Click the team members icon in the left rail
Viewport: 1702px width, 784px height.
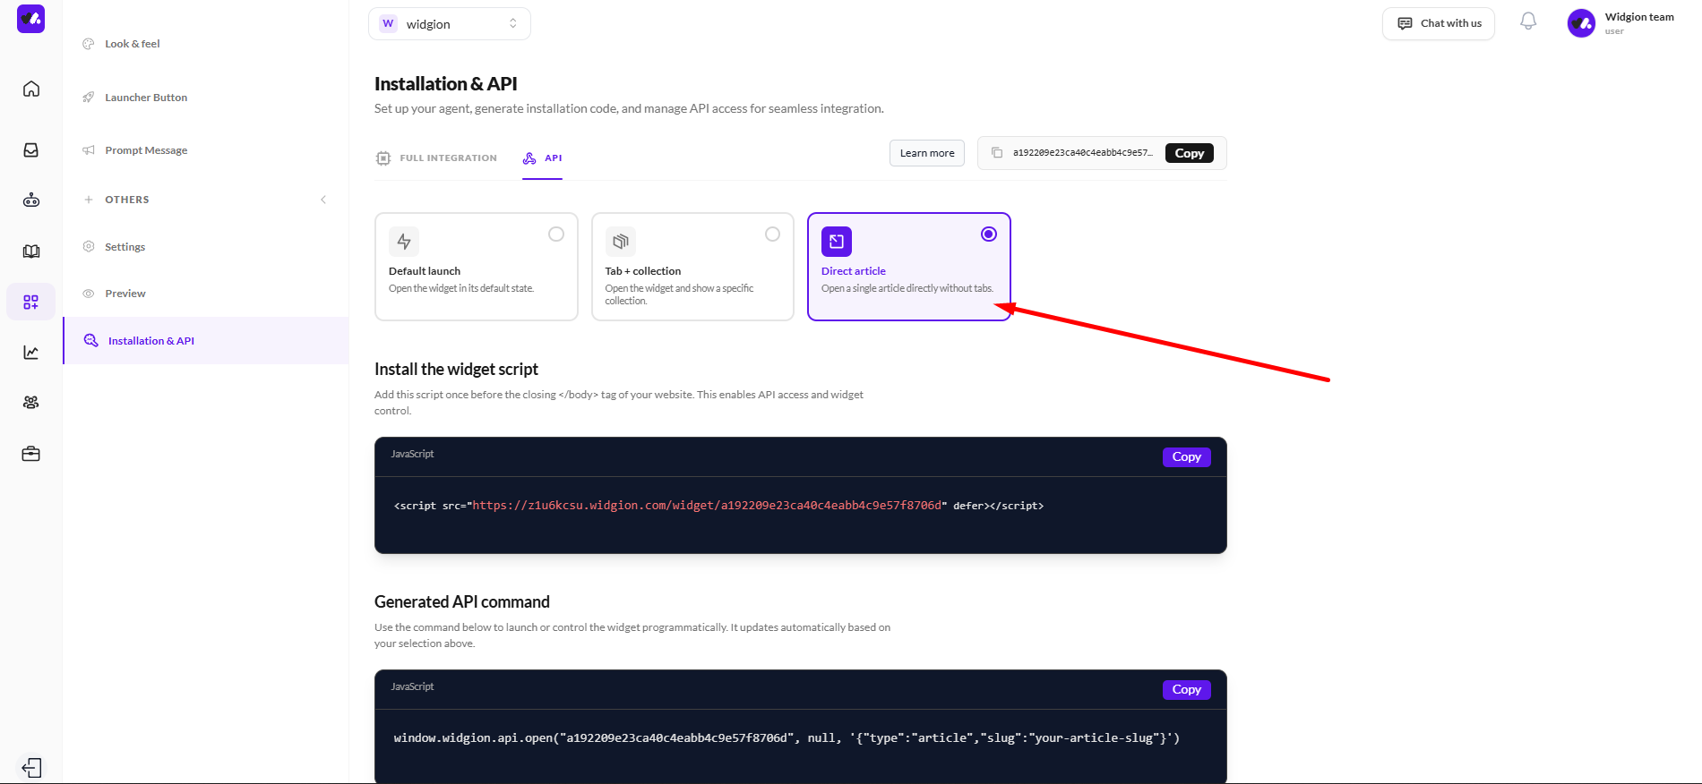tap(31, 403)
